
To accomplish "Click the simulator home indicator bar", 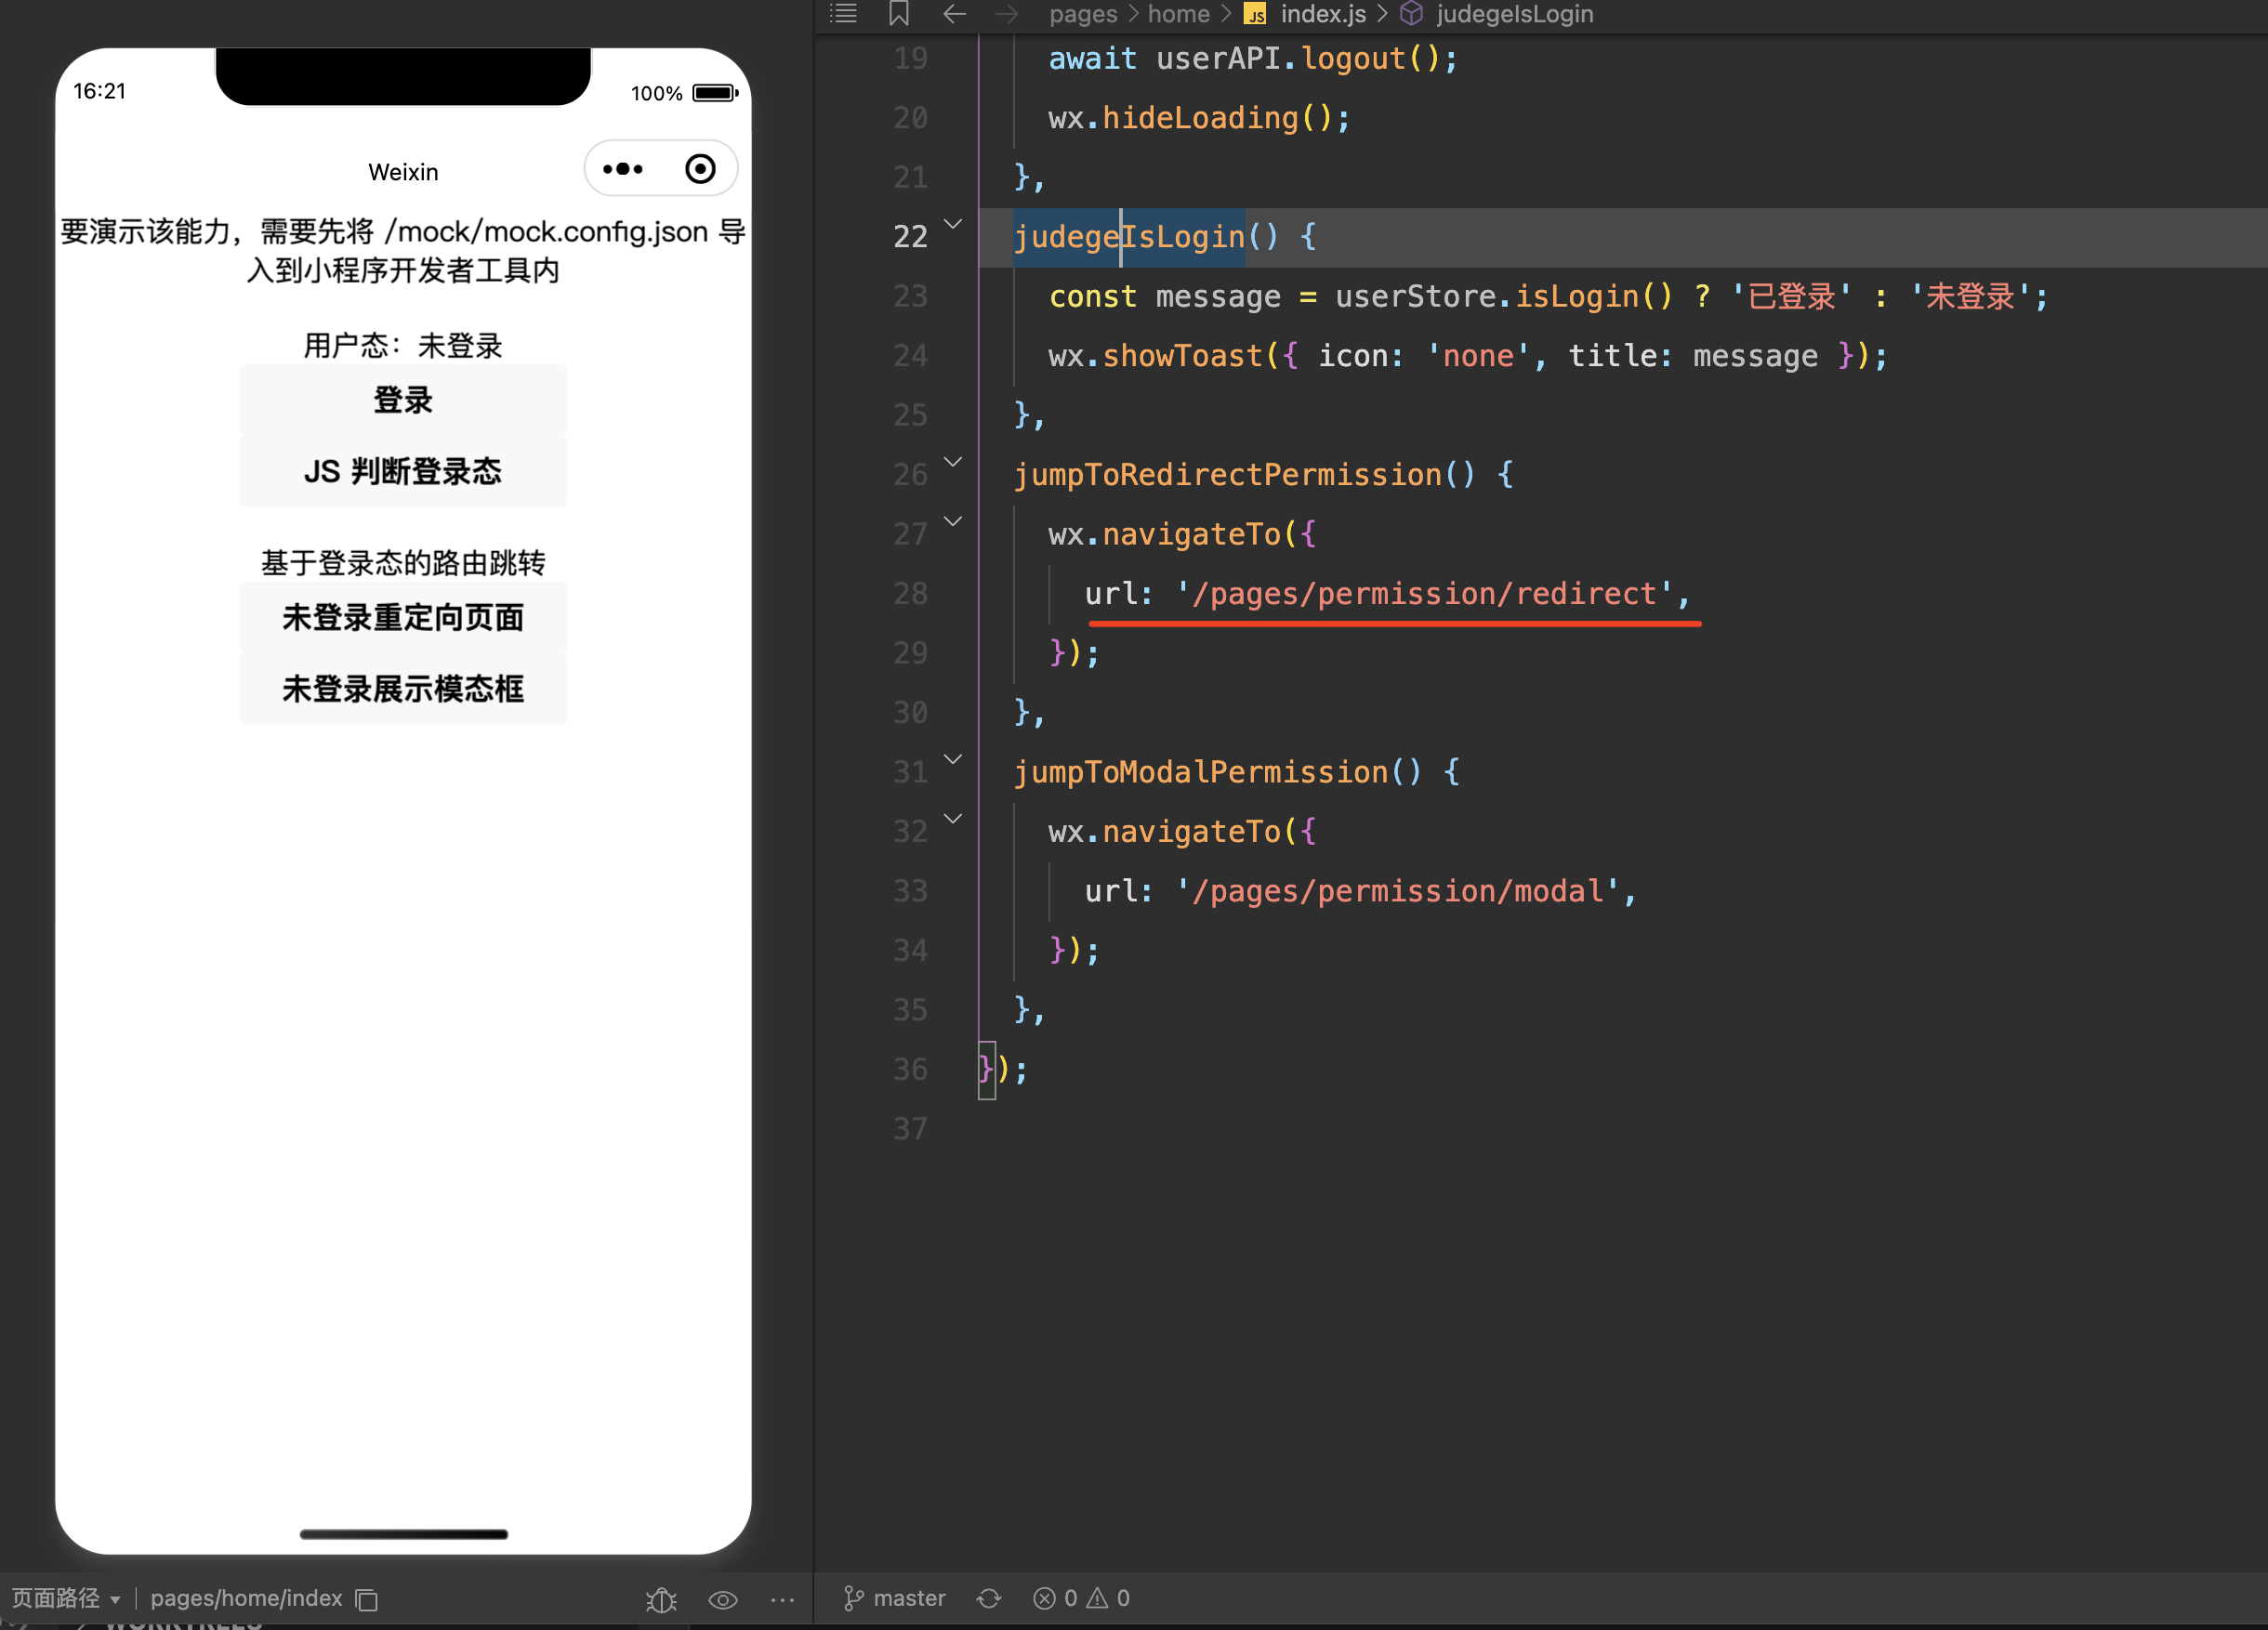I will tap(404, 1533).
